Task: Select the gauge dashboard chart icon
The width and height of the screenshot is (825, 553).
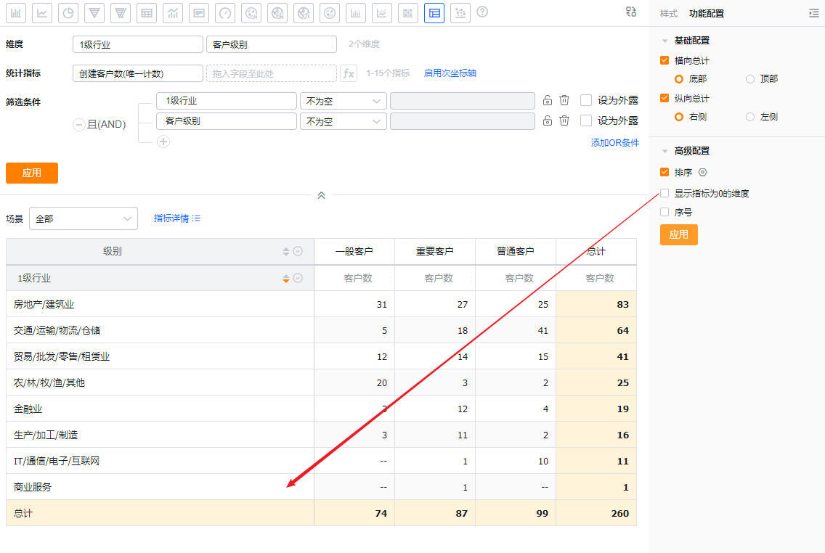Action: [225, 13]
